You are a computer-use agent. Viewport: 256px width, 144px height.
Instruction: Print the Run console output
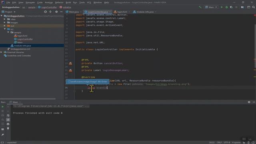click(8, 124)
